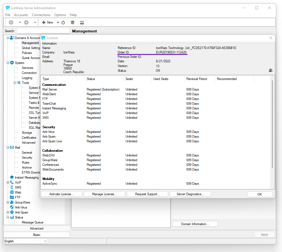Screen dimensions: 282x252
Task: Click the Status chart icon in tree
Action: coord(12,217)
